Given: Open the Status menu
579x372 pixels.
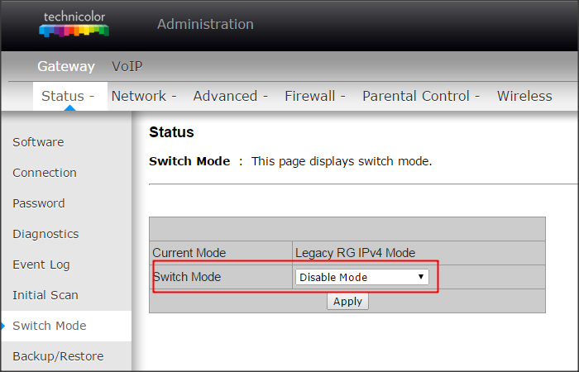Looking at the screenshot, I should tap(68, 96).
